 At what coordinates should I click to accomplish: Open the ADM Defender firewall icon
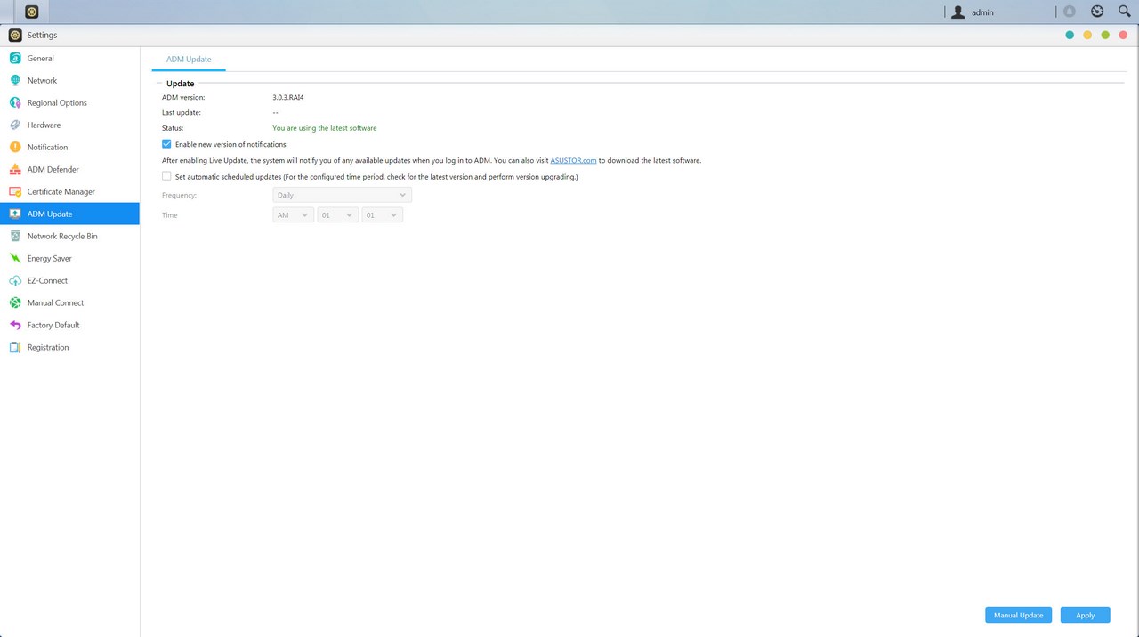tap(15, 169)
